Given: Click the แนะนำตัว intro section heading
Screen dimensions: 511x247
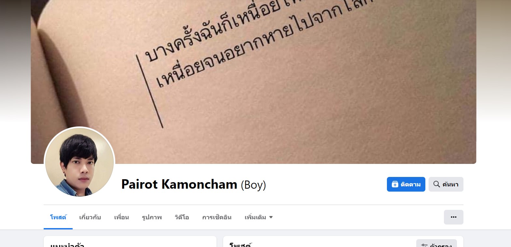Looking at the screenshot, I should [x=67, y=245].
